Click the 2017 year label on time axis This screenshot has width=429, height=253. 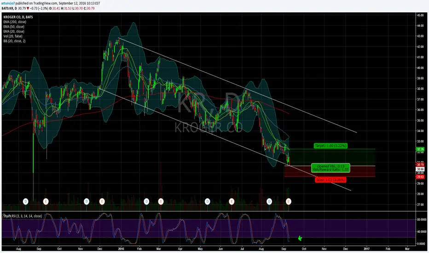(x=366, y=249)
